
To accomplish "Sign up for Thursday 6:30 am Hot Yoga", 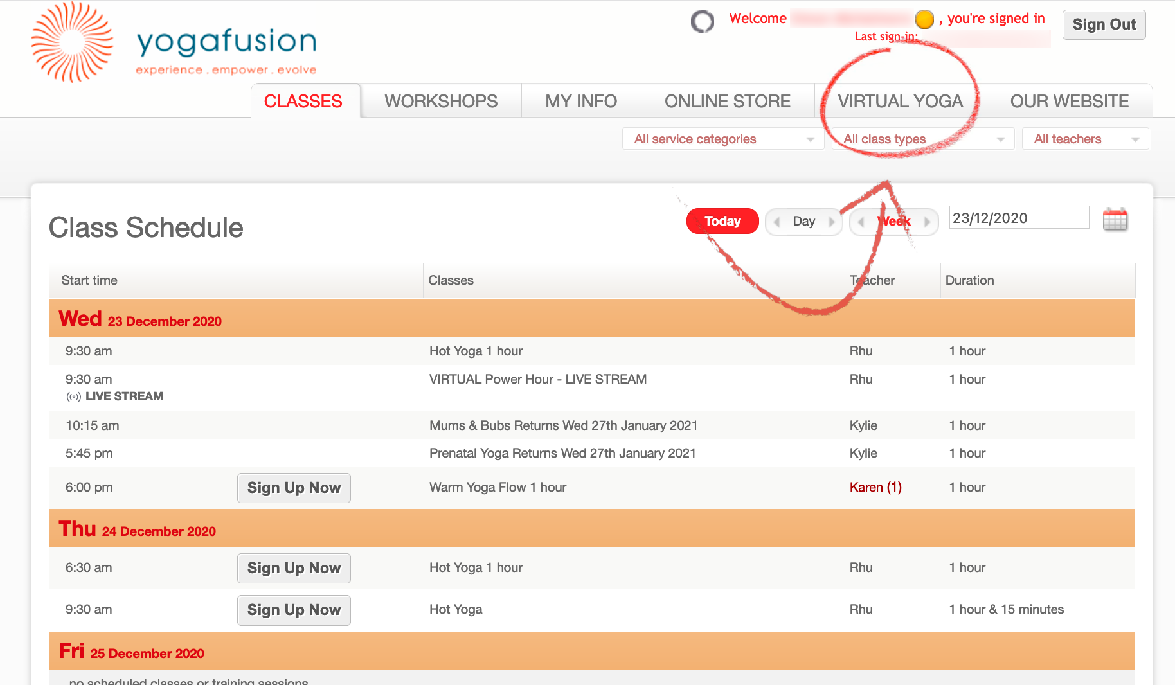I will click(x=294, y=568).
